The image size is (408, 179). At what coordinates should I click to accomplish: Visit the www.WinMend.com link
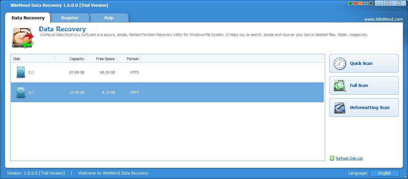coord(383,19)
